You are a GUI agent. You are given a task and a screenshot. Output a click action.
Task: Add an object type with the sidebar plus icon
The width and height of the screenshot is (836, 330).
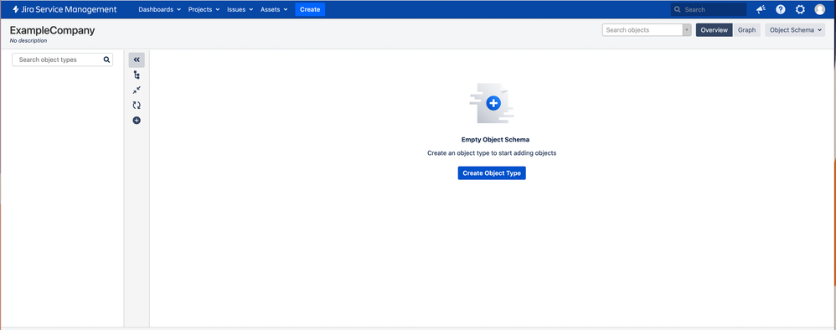[137, 121]
